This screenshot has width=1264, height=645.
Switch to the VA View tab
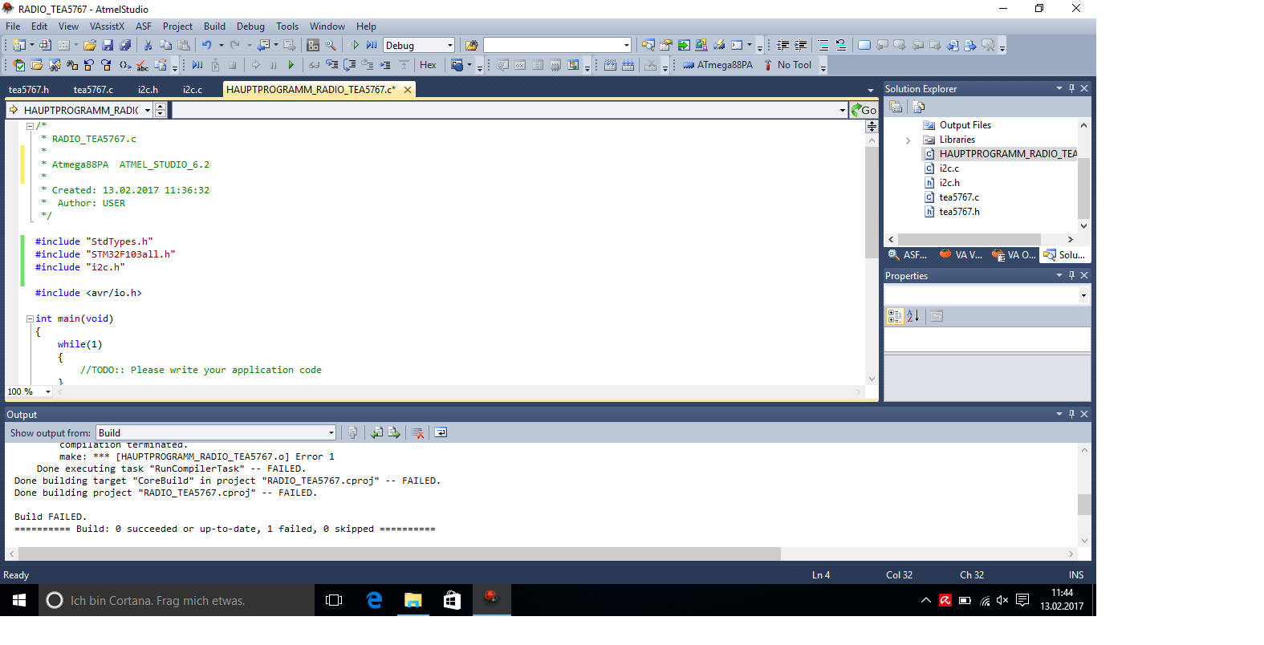coord(961,255)
